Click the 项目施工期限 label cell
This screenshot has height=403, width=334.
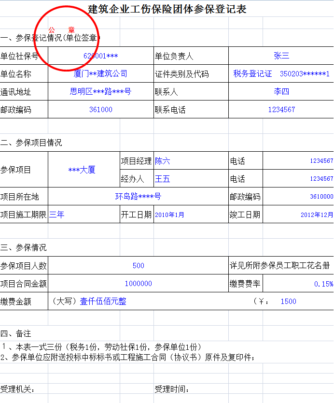(23, 215)
